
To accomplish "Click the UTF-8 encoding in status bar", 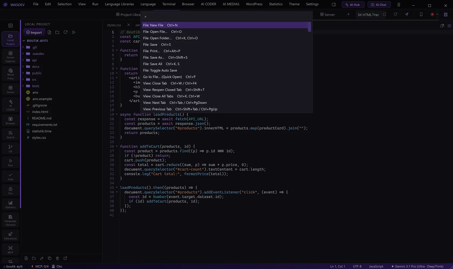I will coord(357,266).
